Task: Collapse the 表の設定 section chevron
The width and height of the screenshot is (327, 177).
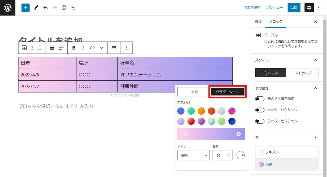Action: pos(315,88)
